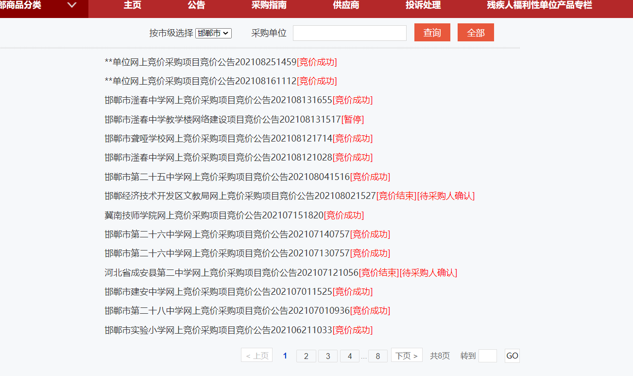Click the 投诉处理 complaints menu
Image resolution: width=633 pixels, height=376 pixels.
pyautogui.click(x=423, y=6)
